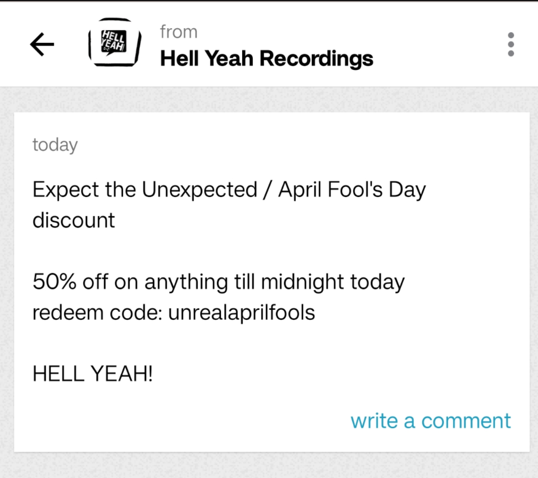This screenshot has height=478, width=538.
Task: Tap the "50%" discount figure
Action: [x=53, y=281]
